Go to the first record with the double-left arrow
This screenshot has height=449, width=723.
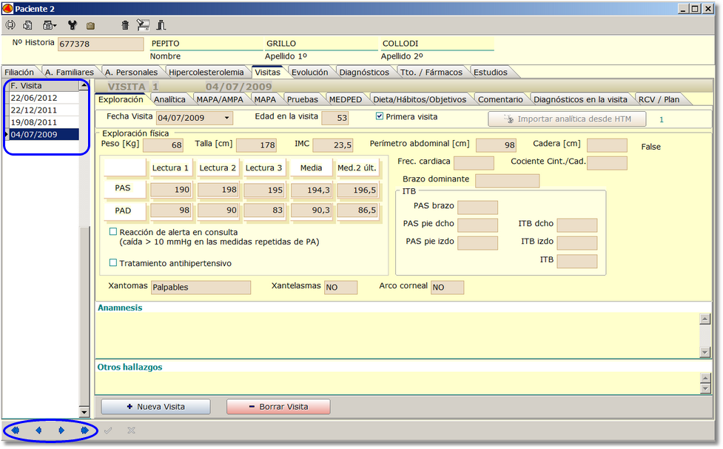pos(16,430)
